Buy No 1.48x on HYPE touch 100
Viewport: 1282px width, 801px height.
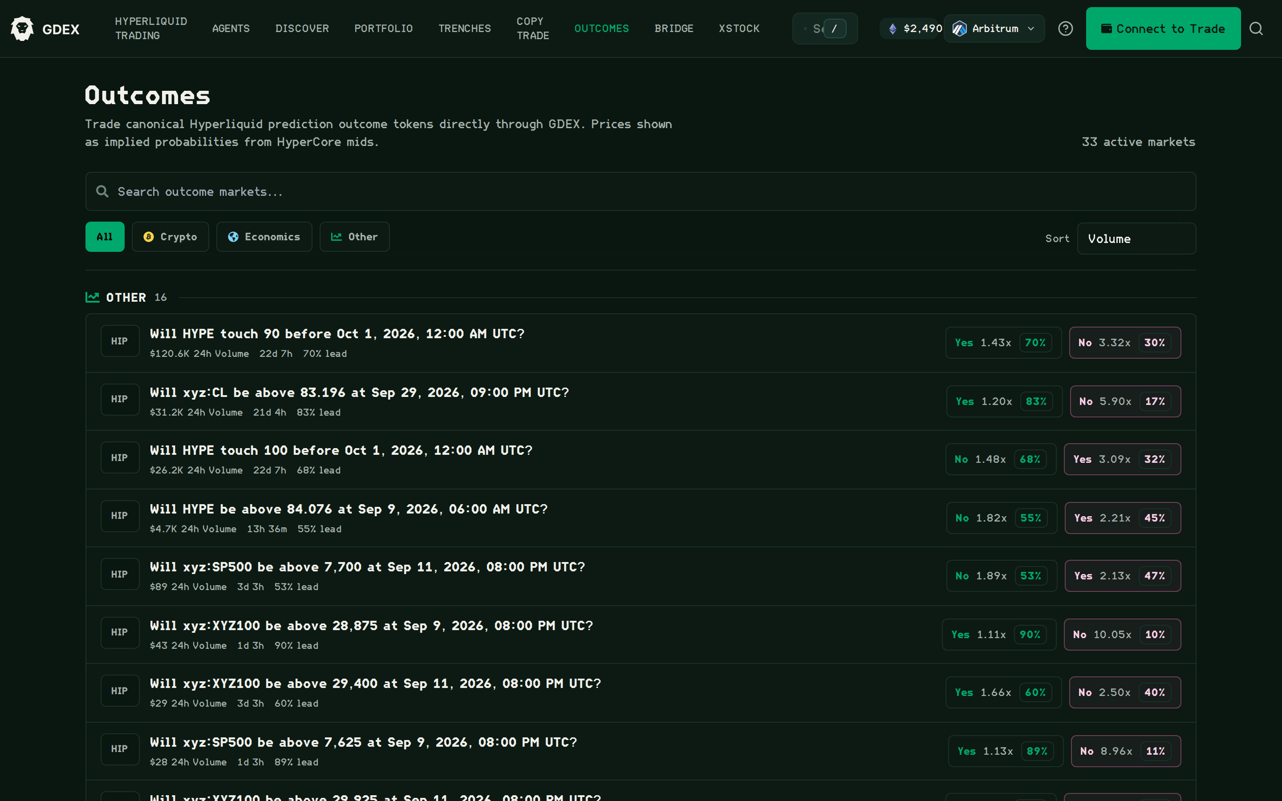tap(1001, 459)
